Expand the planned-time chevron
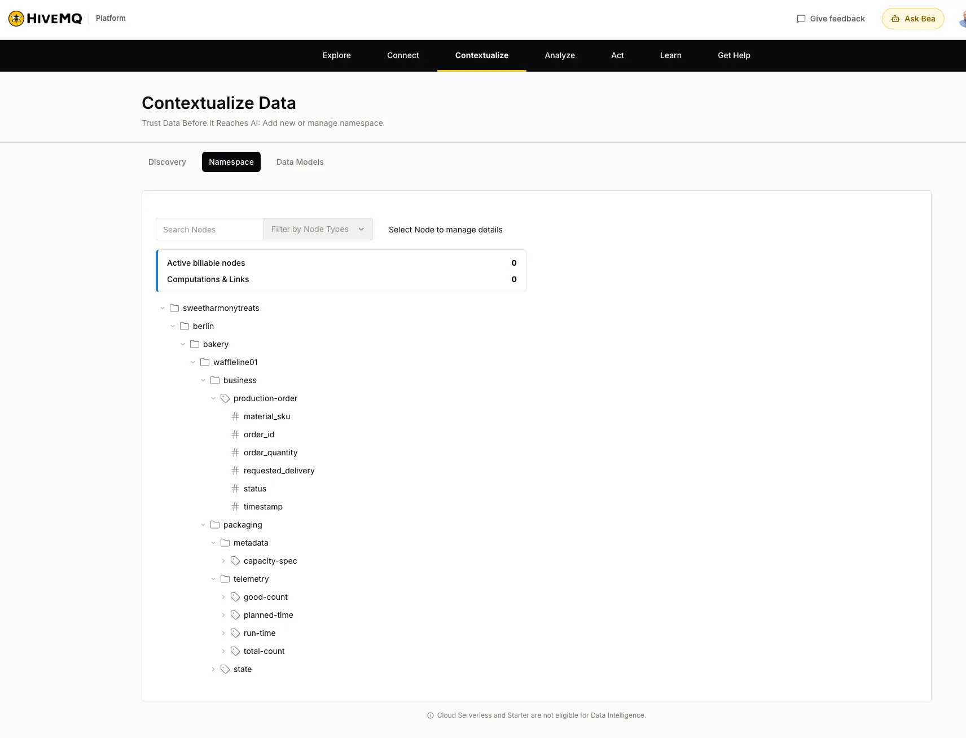Image resolution: width=966 pixels, height=738 pixels. pos(223,615)
